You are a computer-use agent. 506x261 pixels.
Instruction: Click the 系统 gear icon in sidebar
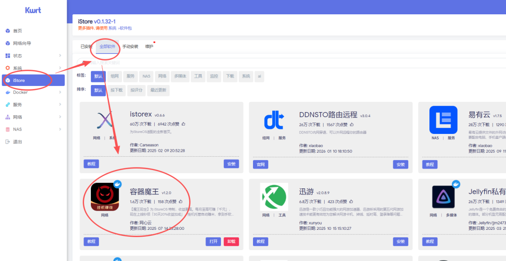[8, 68]
